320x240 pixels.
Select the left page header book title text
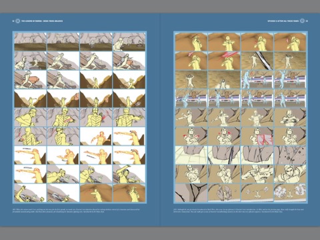42,21
